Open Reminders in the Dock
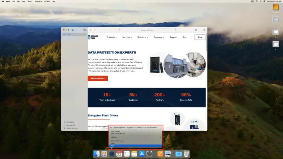 click(x=127, y=154)
